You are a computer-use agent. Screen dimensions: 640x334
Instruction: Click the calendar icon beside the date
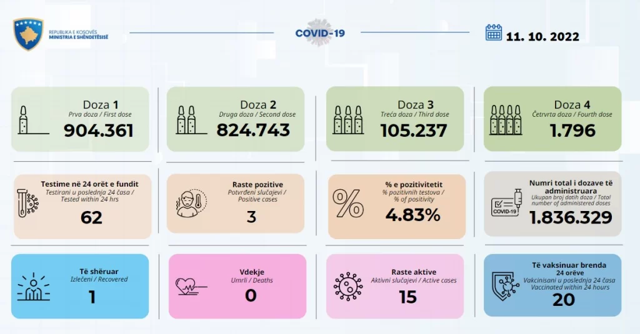click(x=494, y=32)
